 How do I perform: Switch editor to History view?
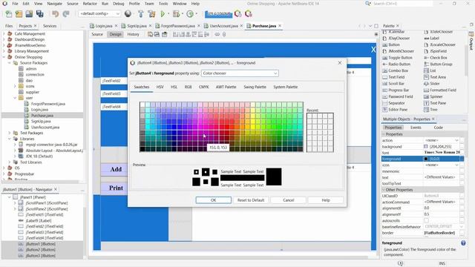pyautogui.click(x=133, y=35)
